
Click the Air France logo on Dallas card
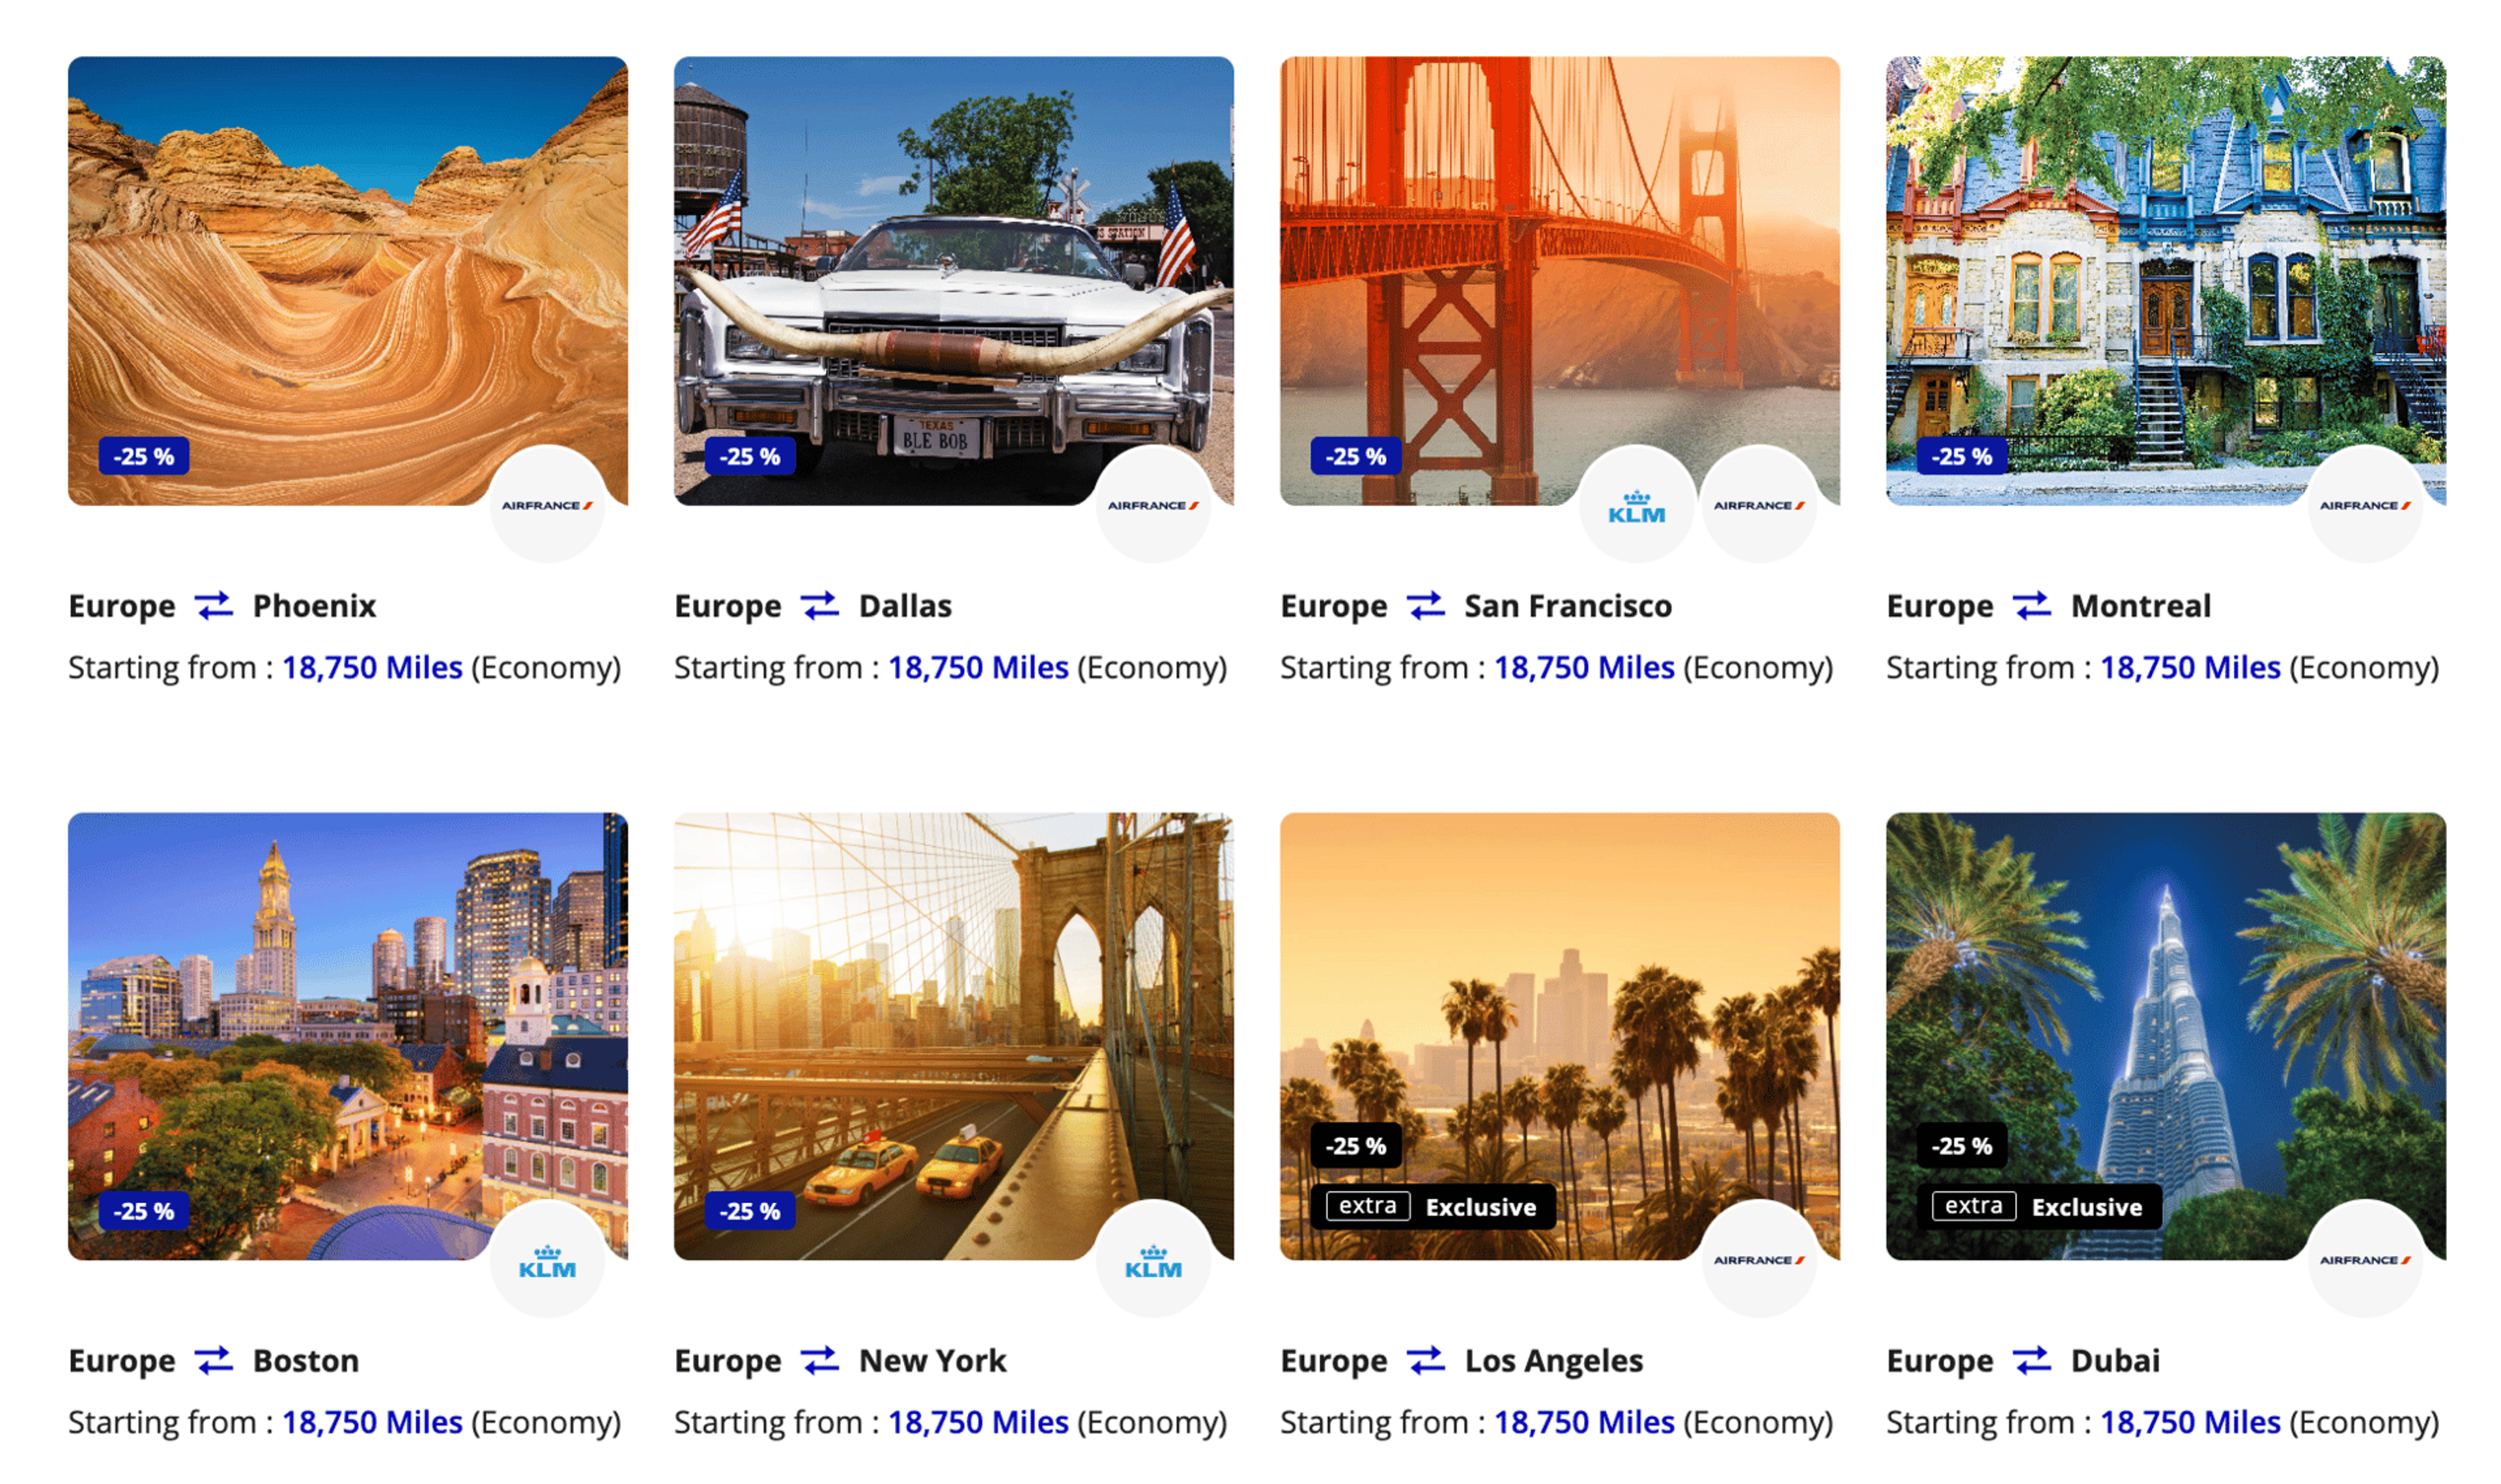[1155, 506]
